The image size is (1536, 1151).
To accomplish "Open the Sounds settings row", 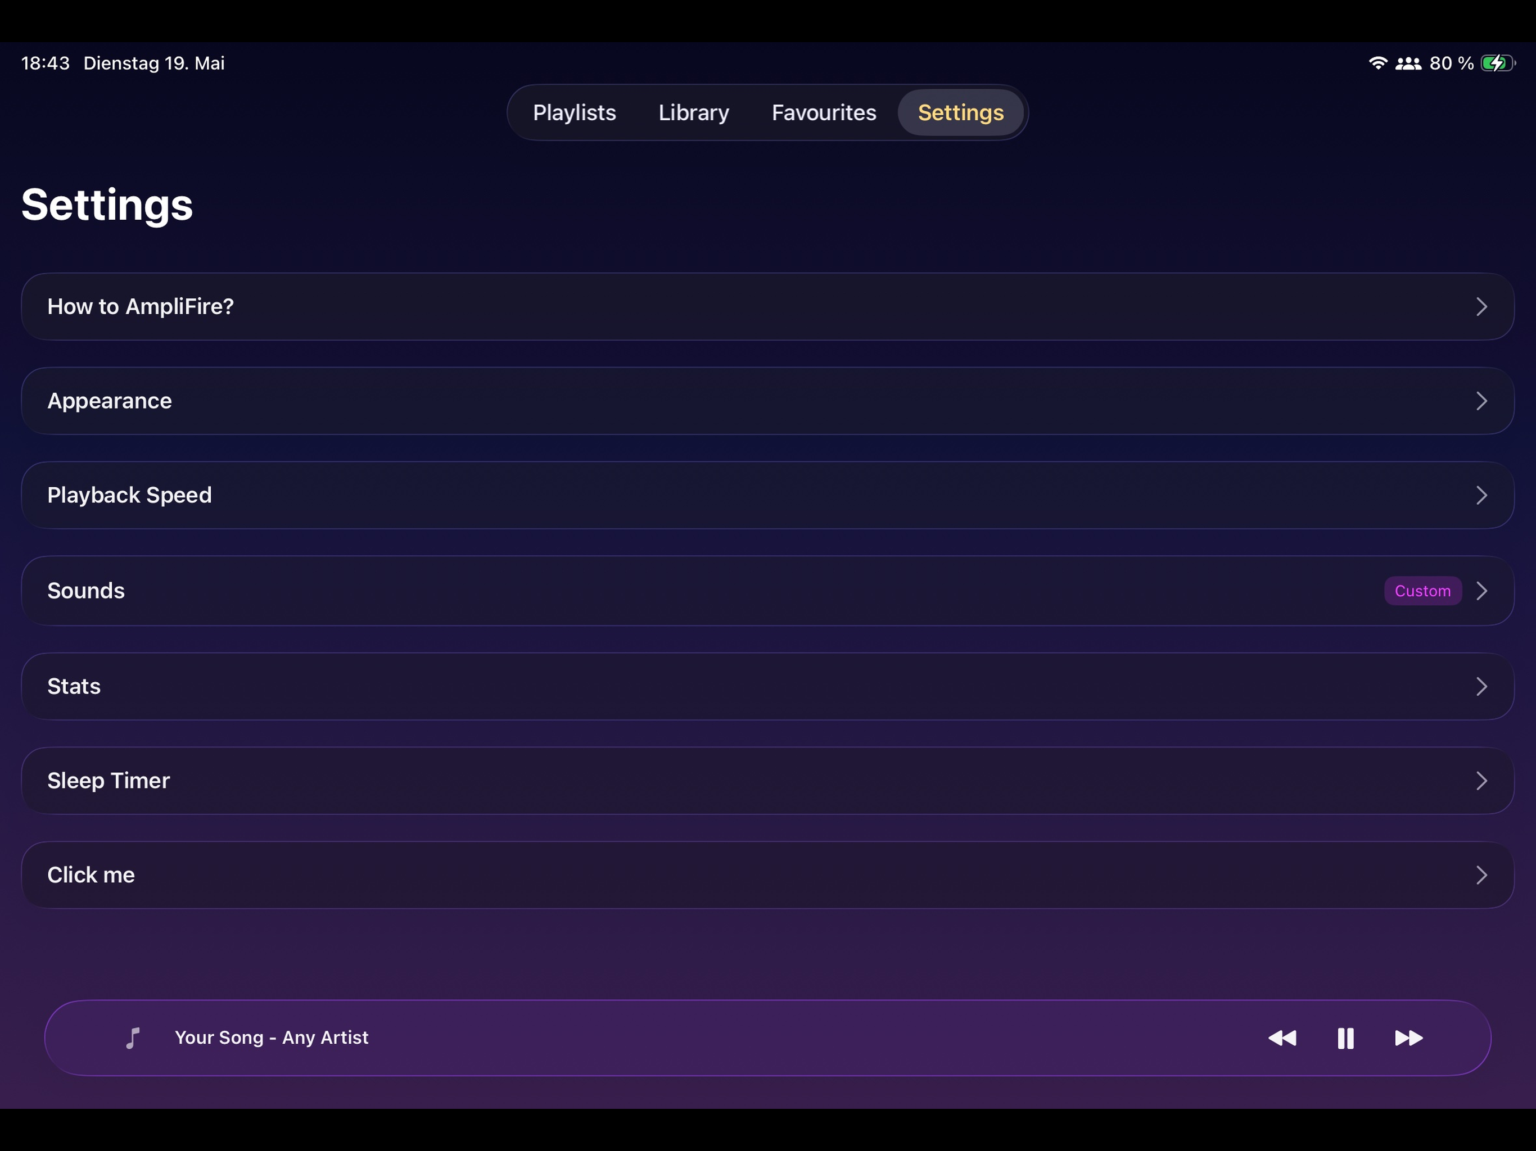I will 767,591.
